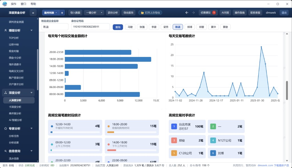Open 卡深度分析 in sidebar
Screen dimensions: 292x168
(15, 107)
